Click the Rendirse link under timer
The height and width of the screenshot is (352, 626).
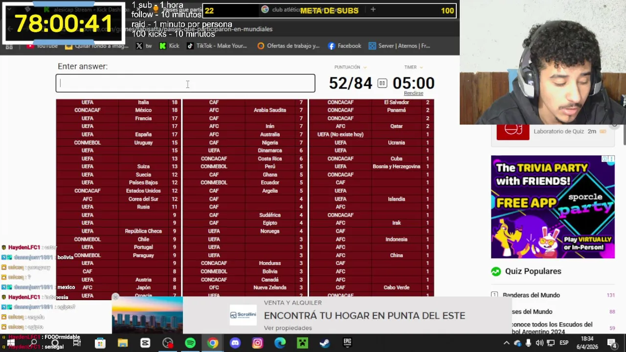tap(413, 93)
